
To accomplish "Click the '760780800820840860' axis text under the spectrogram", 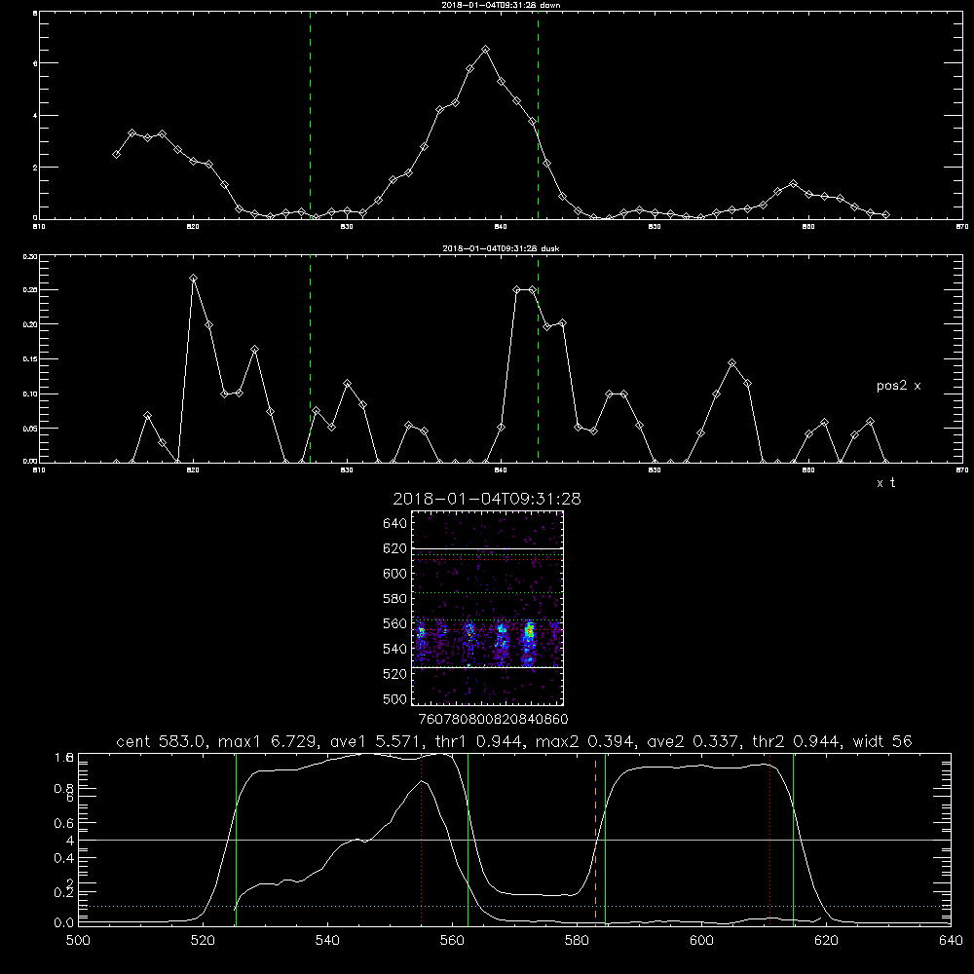I will coord(493,719).
